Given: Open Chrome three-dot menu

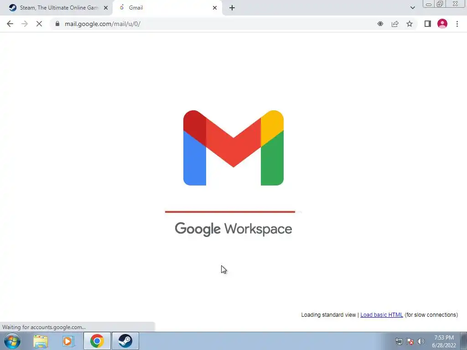Looking at the screenshot, I should click(x=457, y=24).
